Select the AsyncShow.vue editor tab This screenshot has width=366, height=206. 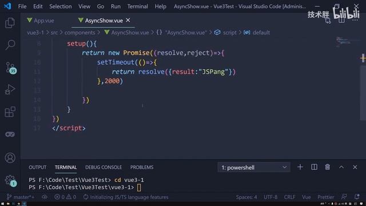pos(104,21)
